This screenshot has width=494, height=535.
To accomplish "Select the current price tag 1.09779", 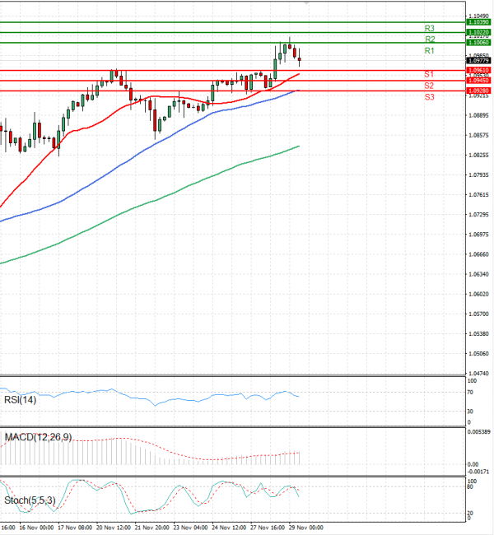I will [x=478, y=60].
